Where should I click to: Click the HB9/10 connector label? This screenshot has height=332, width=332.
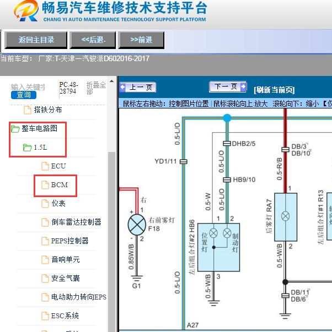(244, 179)
